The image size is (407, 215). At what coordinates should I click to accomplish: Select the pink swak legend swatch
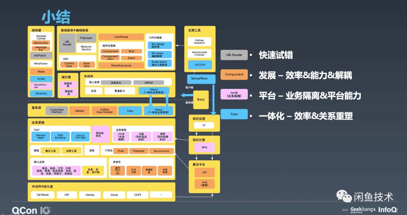pos(234,94)
